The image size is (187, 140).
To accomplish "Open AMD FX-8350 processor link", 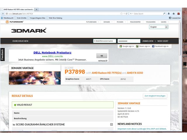I will (x=135, y=73).
